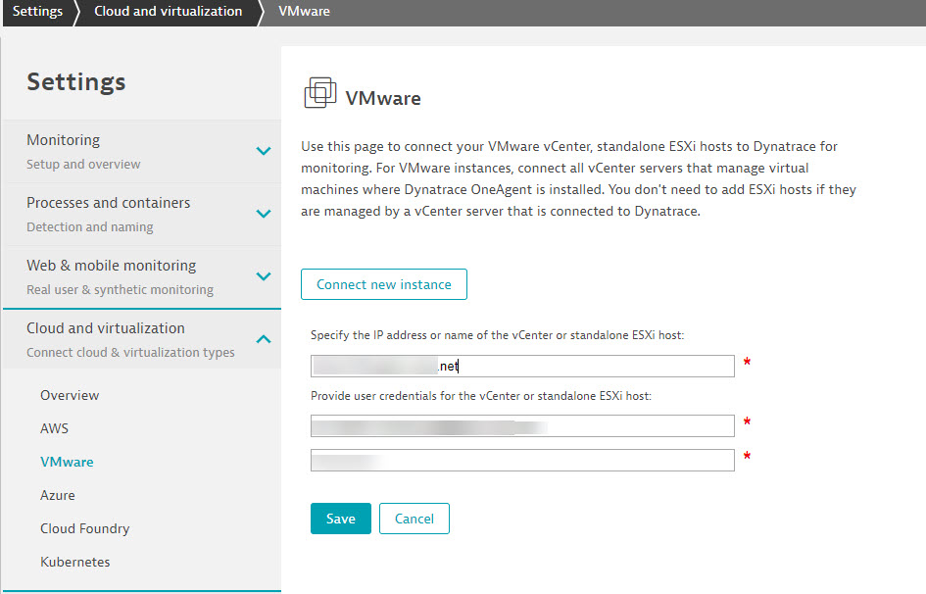Click the Connect new instance button
Image resolution: width=926 pixels, height=594 pixels.
383,284
